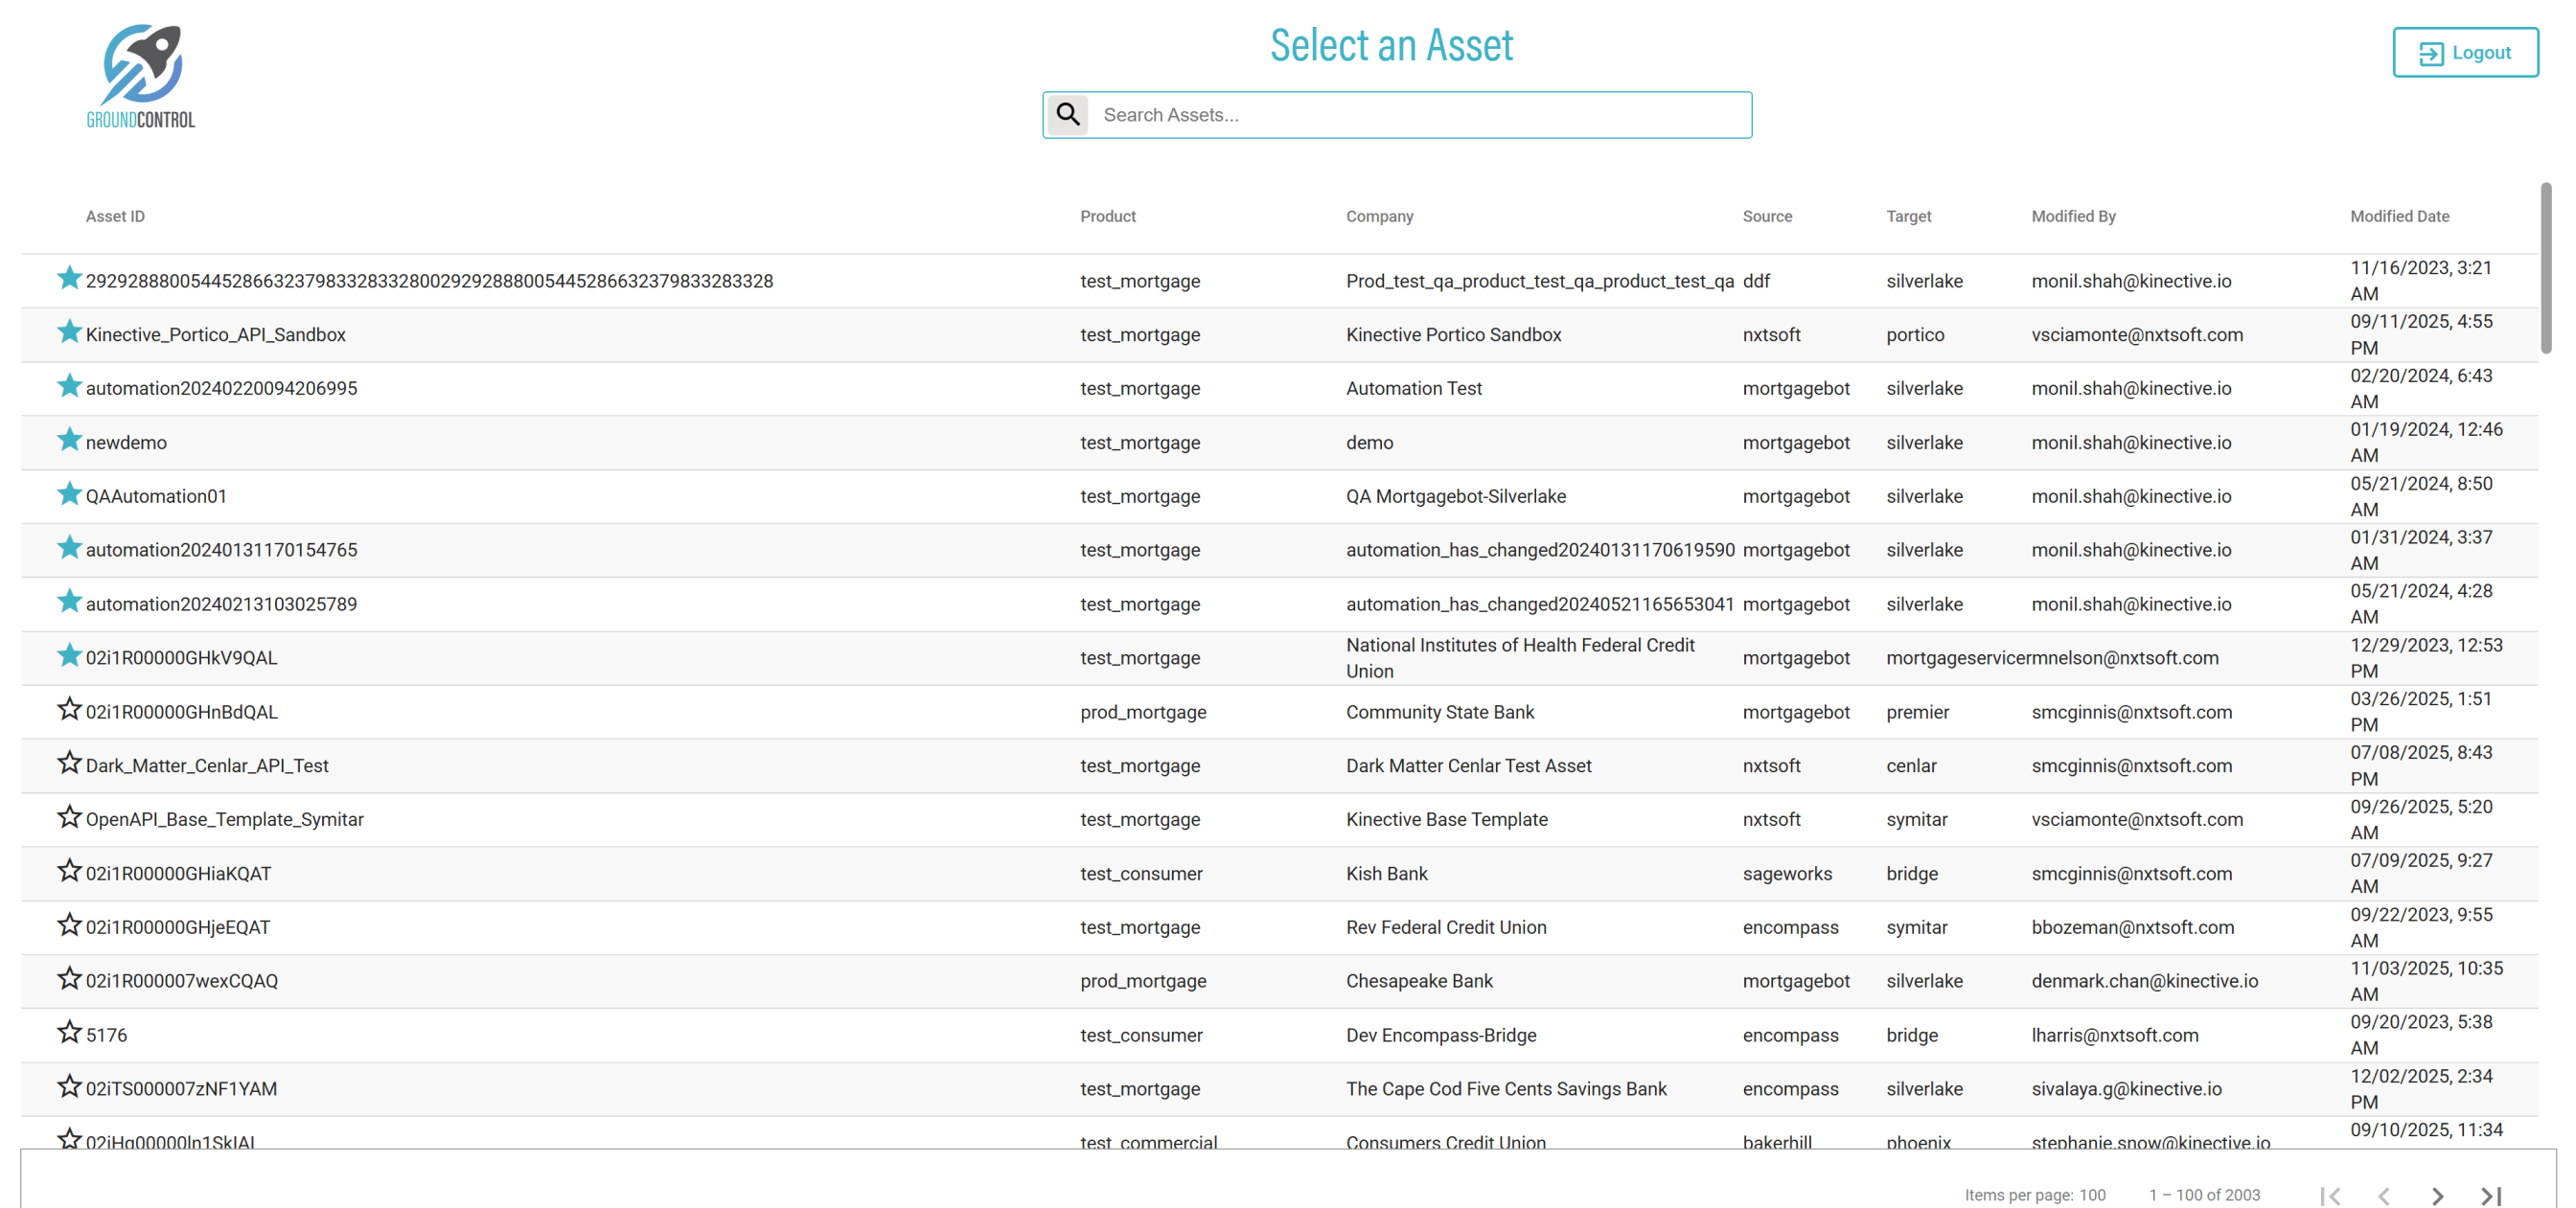Sort by Modified Date column header

tap(2399, 216)
